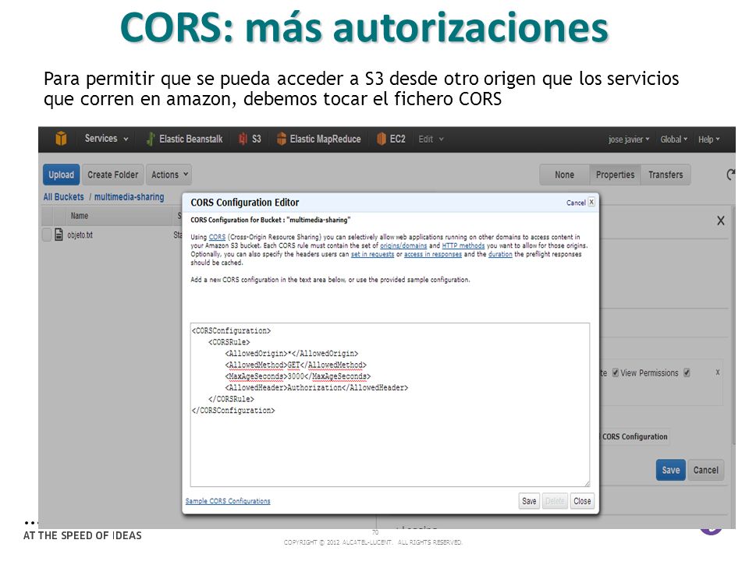The image size is (749, 561).
Task: Switch to the Properties tab
Action: (x=616, y=175)
